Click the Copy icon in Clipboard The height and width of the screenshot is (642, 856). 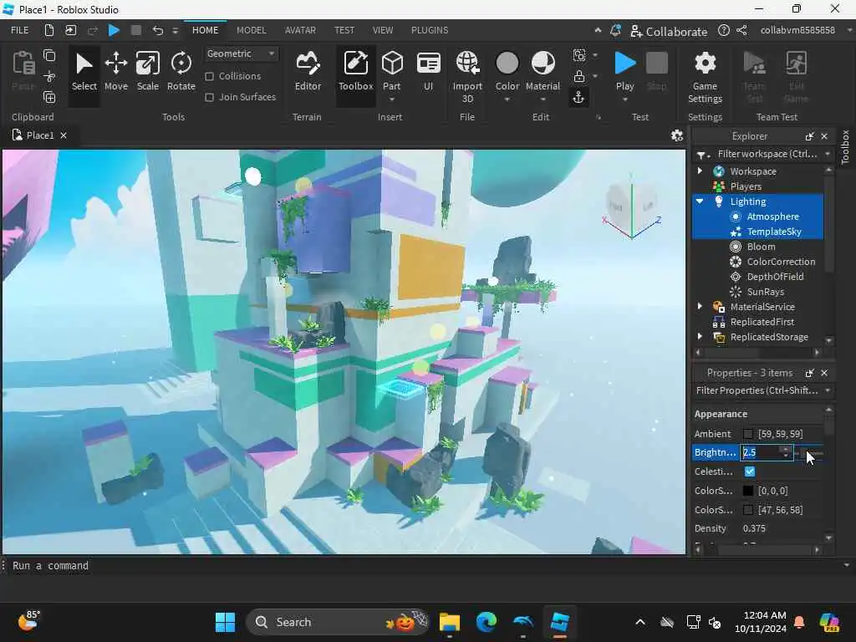[x=49, y=55]
